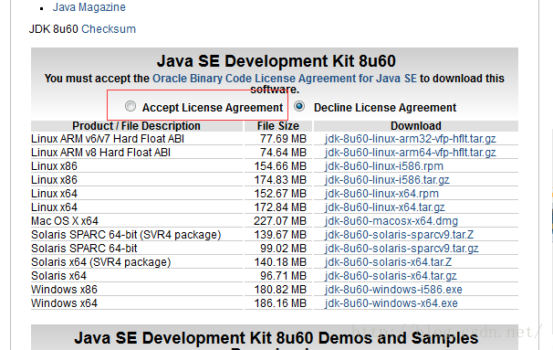
Task: Download jdk-8u60-macosx-x64.dmg
Action: [391, 221]
